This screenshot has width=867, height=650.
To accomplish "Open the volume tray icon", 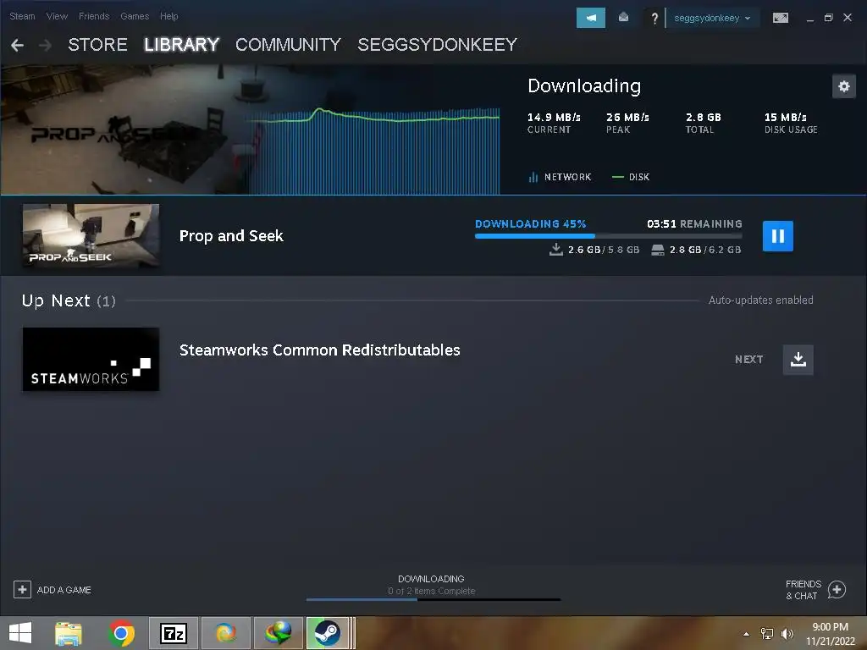I will tap(787, 633).
